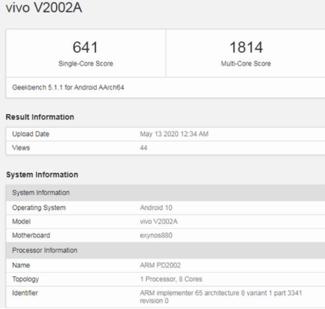This screenshot has height=309, width=325.
Task: Click the System Information section heading
Action: [x=42, y=175]
